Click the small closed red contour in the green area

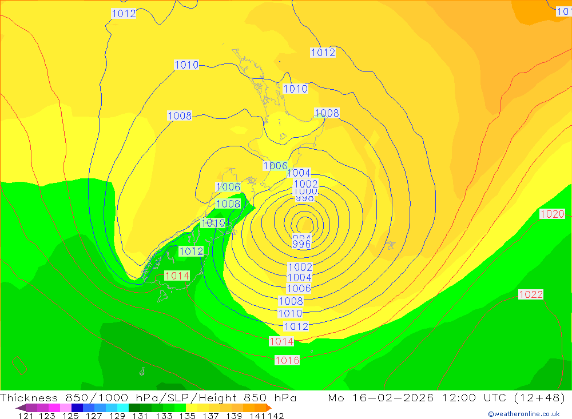point(19,365)
